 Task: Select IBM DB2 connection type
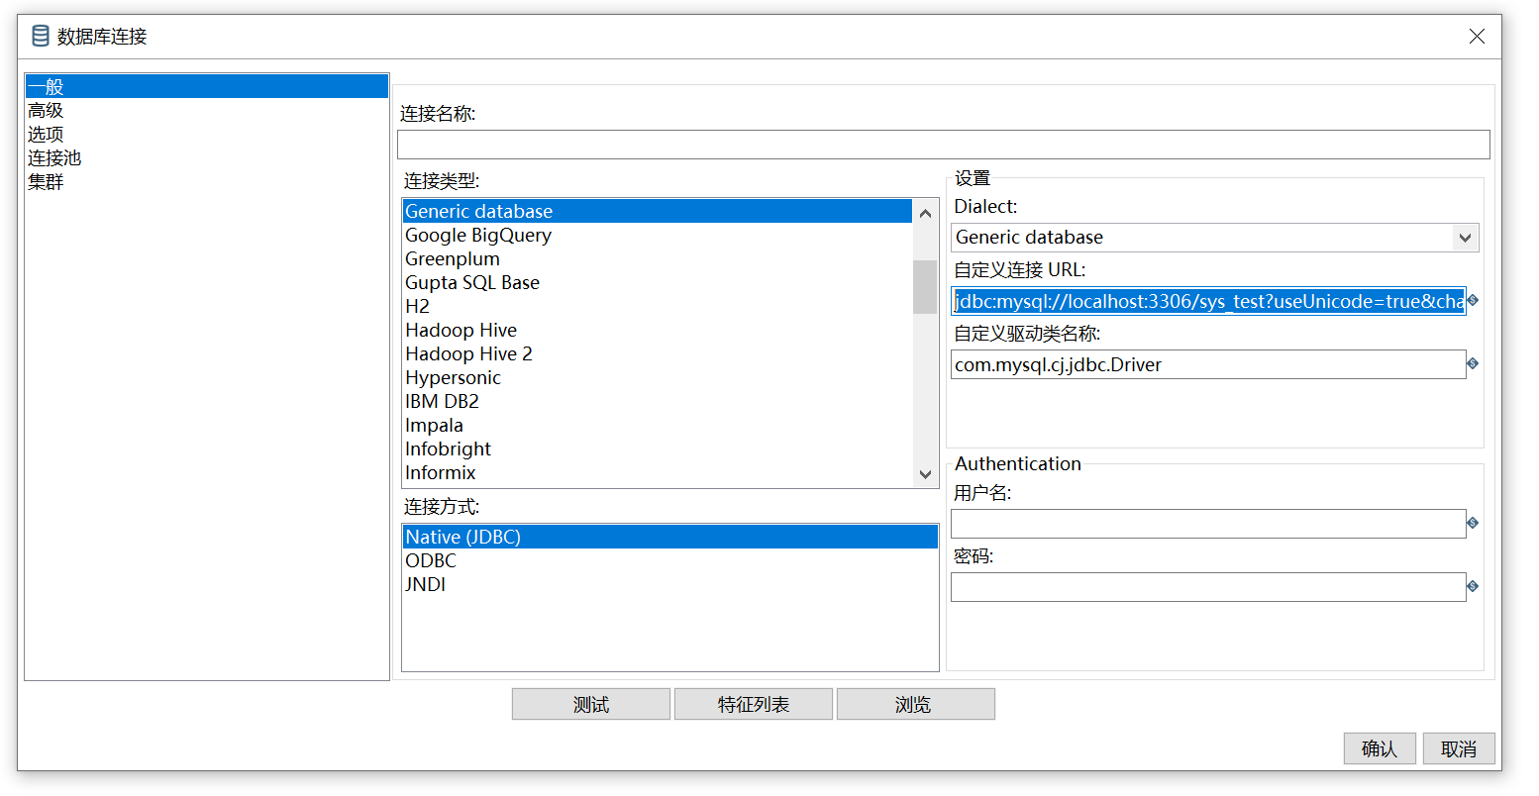point(658,401)
